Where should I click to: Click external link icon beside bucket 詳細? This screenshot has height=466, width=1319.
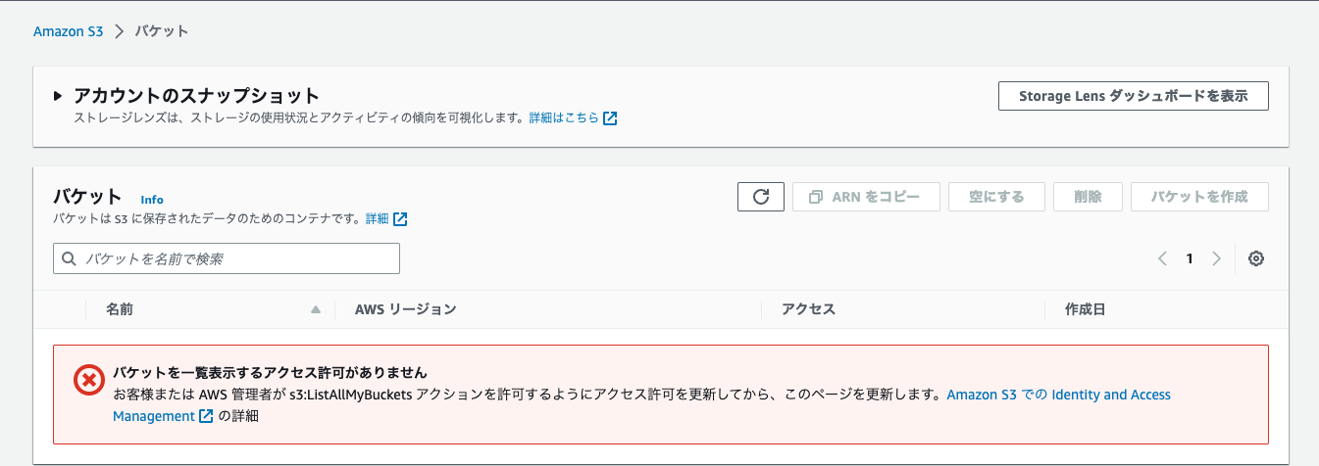[400, 219]
